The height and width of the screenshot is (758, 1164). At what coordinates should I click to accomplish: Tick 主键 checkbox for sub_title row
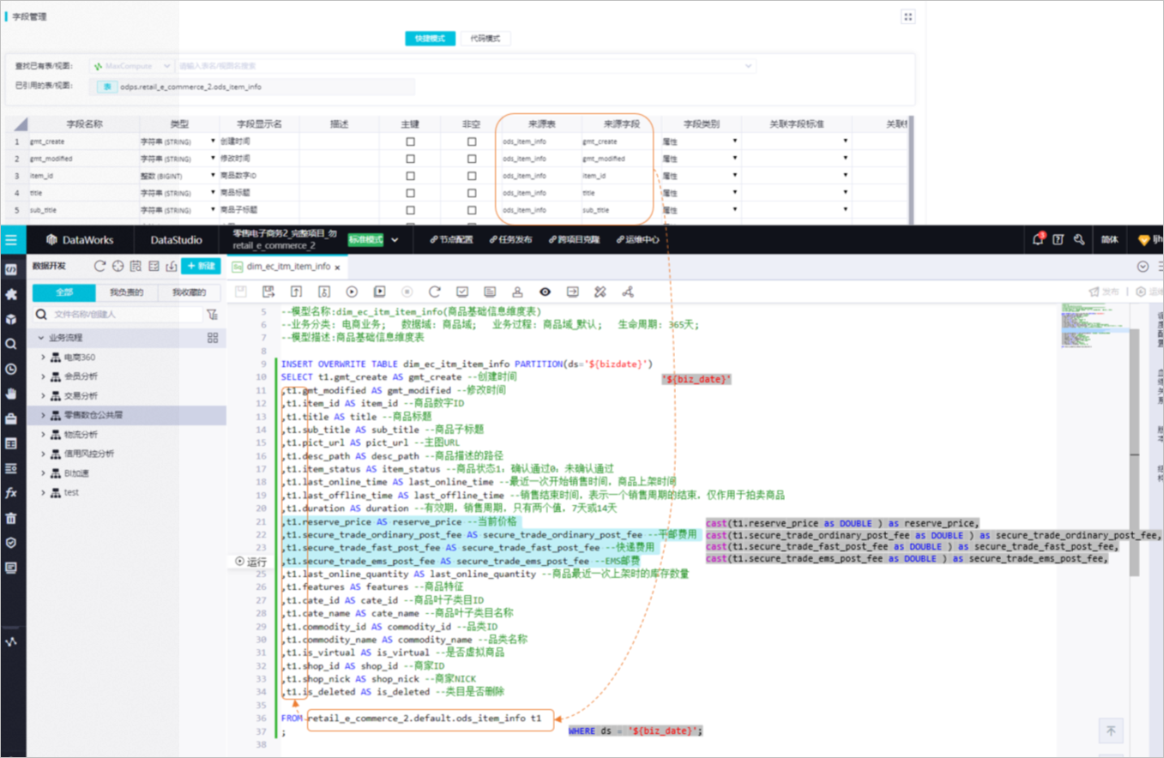(410, 210)
